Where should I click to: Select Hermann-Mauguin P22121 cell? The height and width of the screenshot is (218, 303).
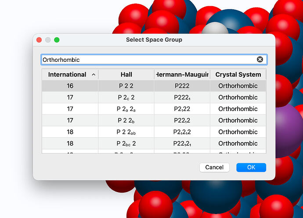tap(182, 143)
